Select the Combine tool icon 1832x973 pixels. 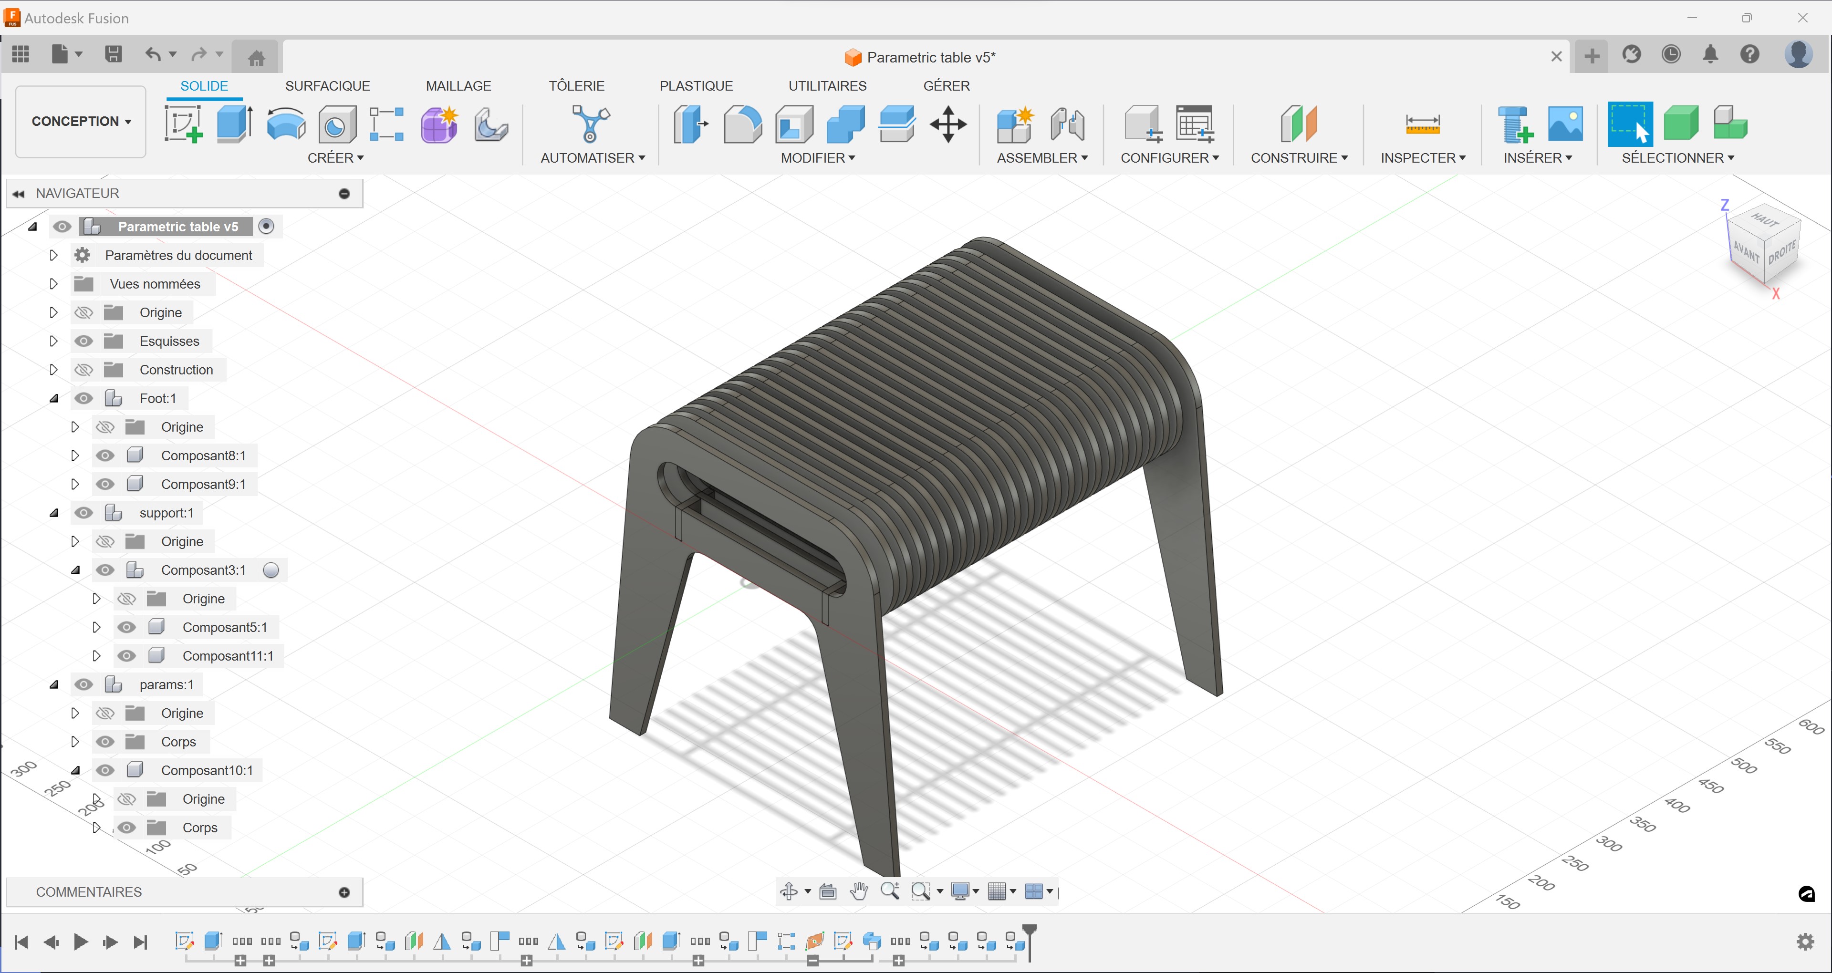pyautogui.click(x=845, y=124)
